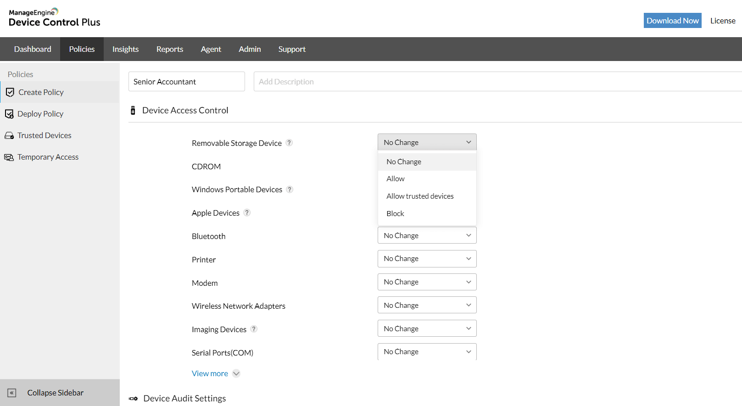Click the Add Description input field
742x406 pixels.
497,82
